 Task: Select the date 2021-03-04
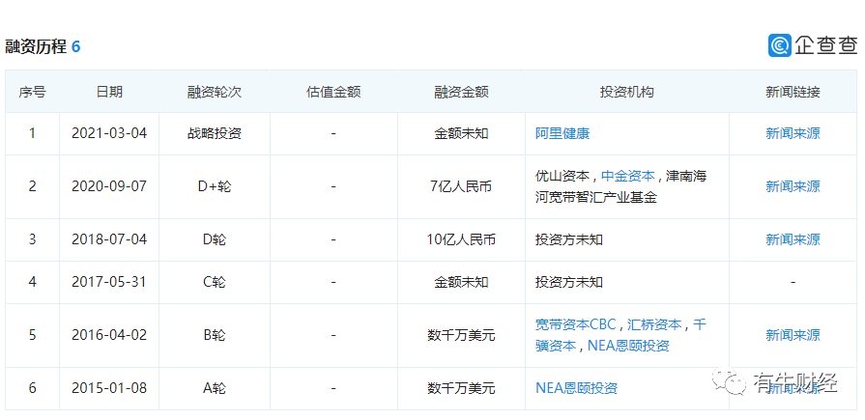pos(109,133)
